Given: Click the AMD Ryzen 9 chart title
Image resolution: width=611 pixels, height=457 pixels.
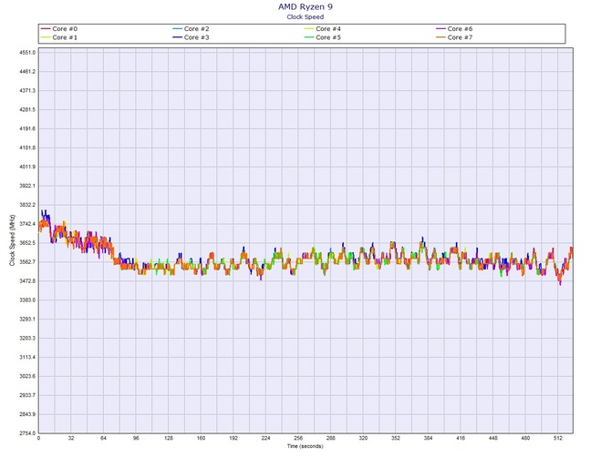Looking at the screenshot, I should (305, 6).
